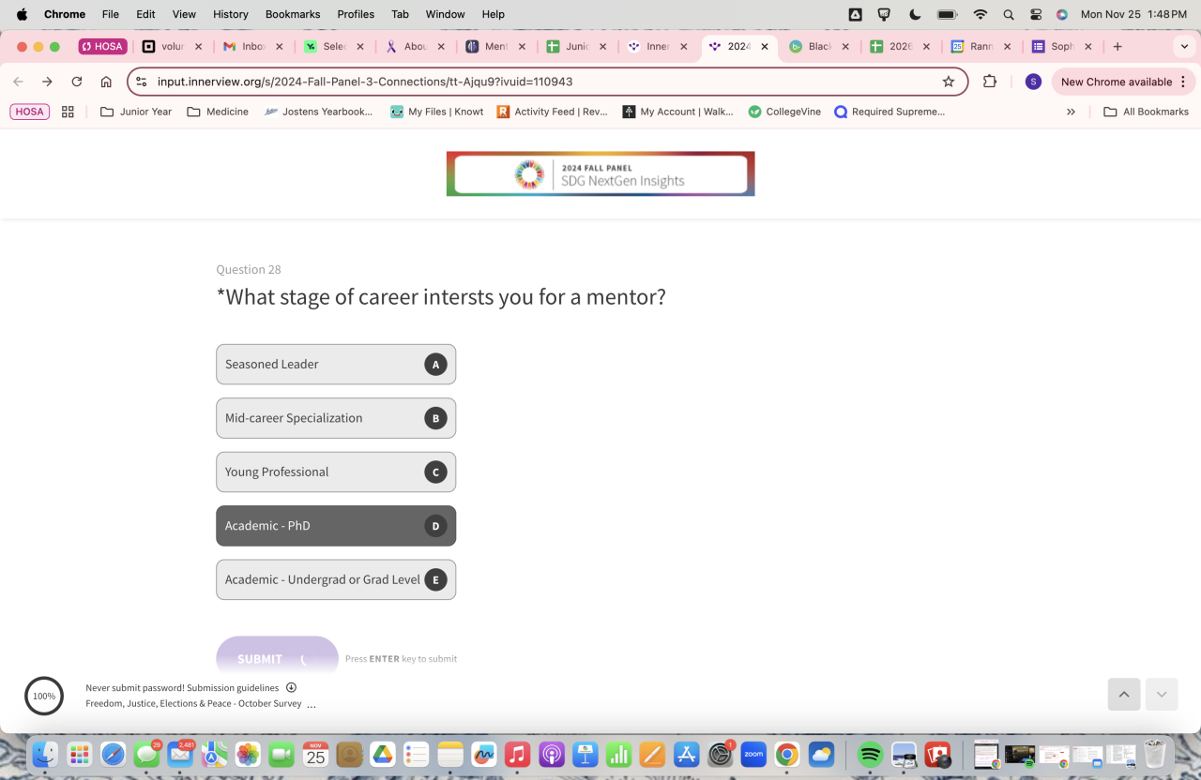Open the Chrome three-dot menu
This screenshot has width=1201, height=780.
click(1183, 82)
